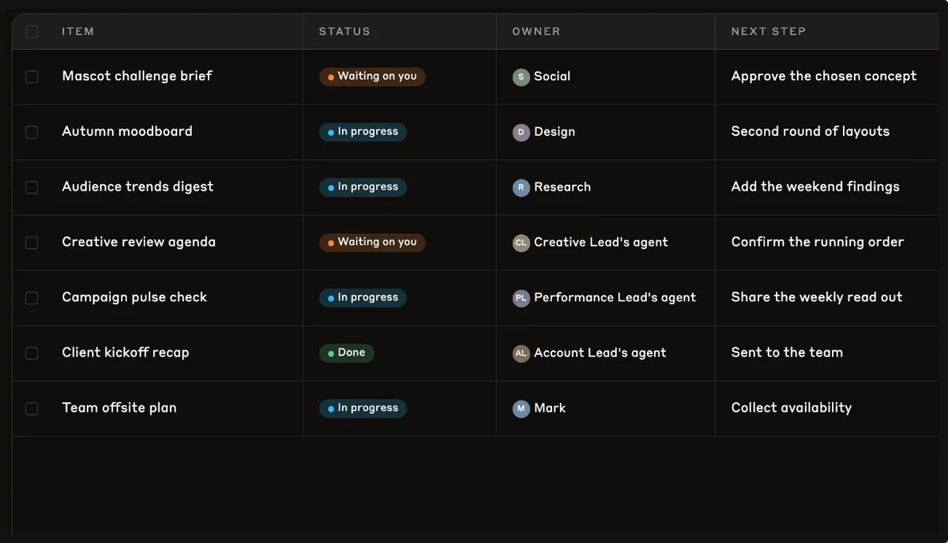Click 'Confirm the running order' next step
The height and width of the screenshot is (543, 948).
click(818, 242)
